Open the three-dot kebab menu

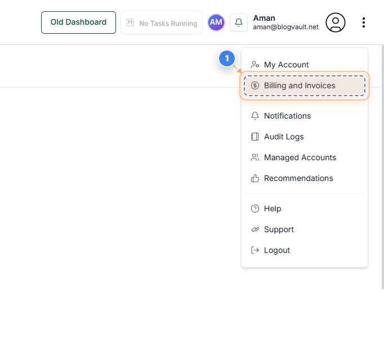coord(364,22)
